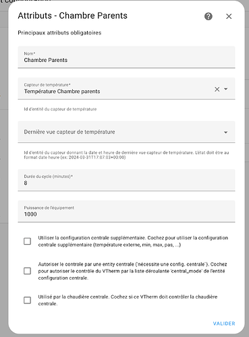The image size is (249, 337).
Task: Click the label text mentioning central_mode liste déroulante
Action: 132,271
